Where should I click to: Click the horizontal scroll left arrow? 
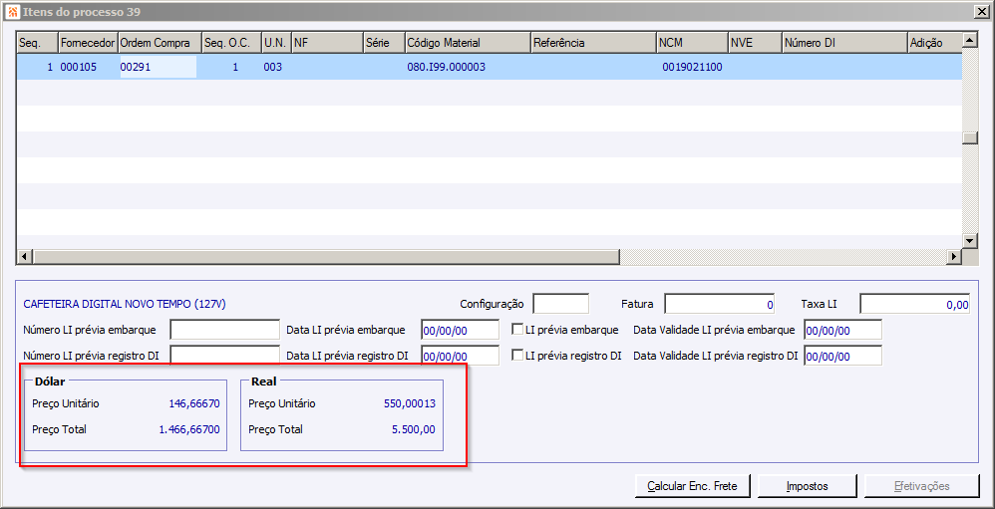point(24,256)
